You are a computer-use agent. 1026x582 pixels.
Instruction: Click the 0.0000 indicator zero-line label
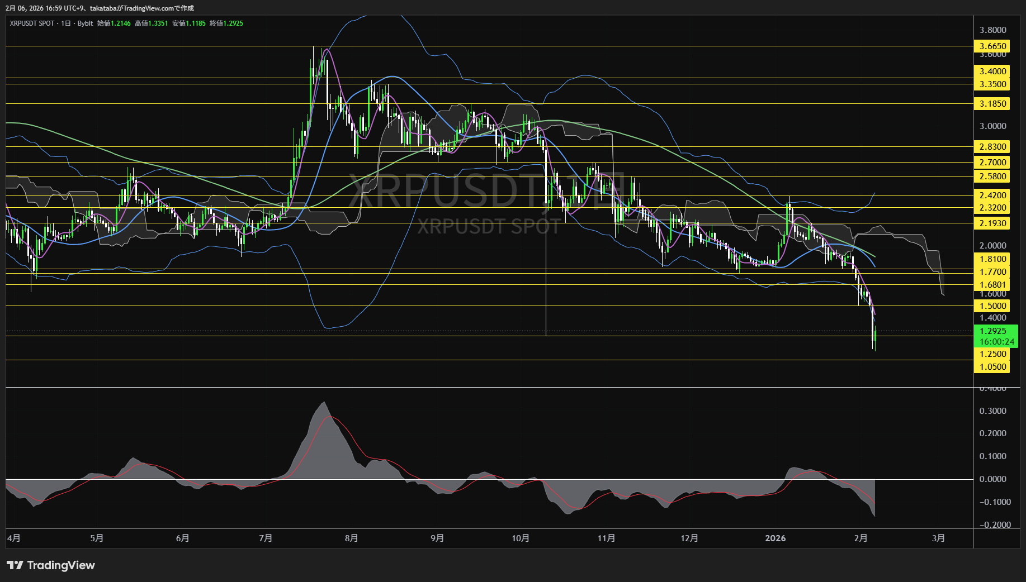pyautogui.click(x=992, y=479)
